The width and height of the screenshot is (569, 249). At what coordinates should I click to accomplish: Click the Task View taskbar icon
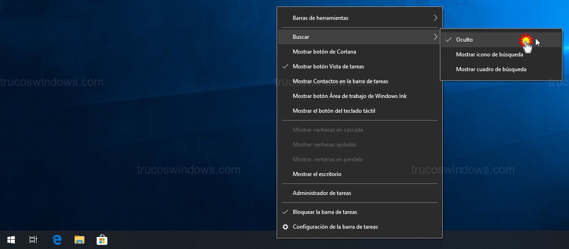tap(33, 240)
